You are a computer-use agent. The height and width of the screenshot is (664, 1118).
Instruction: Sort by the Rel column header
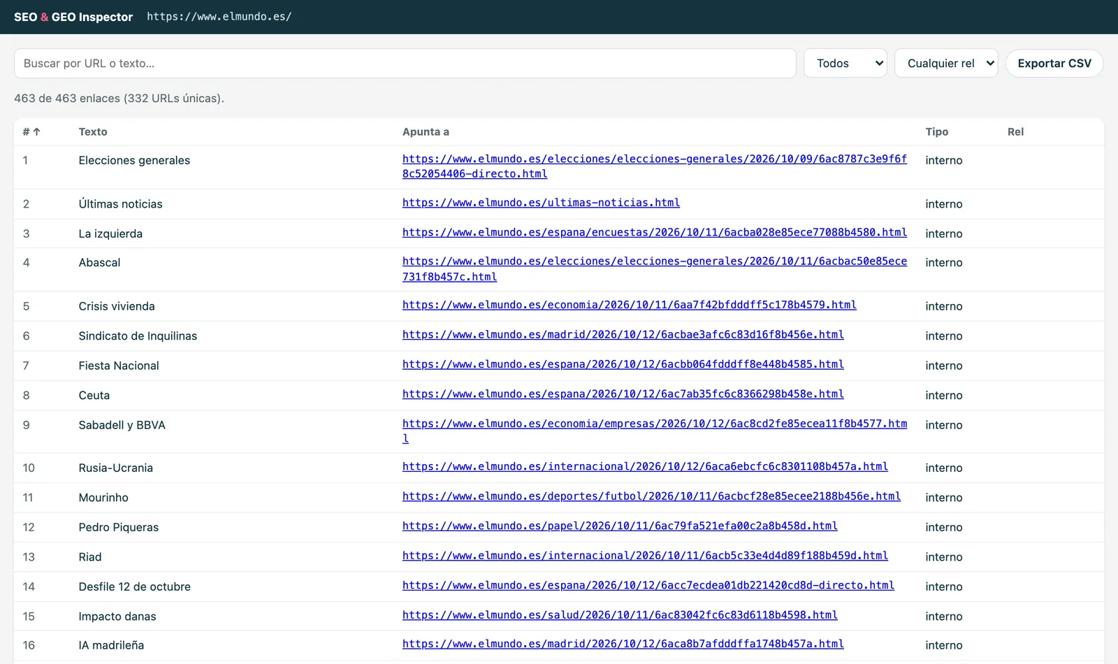(x=1015, y=131)
